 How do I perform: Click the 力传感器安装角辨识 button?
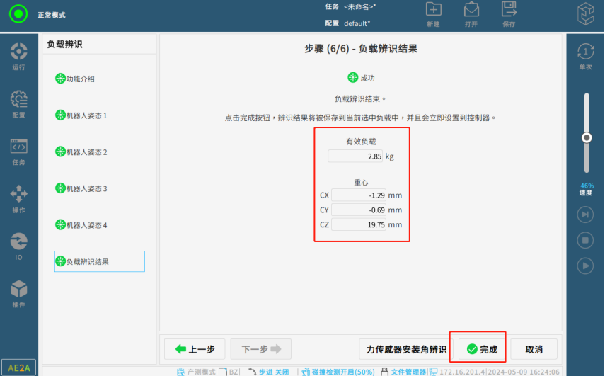click(x=405, y=349)
